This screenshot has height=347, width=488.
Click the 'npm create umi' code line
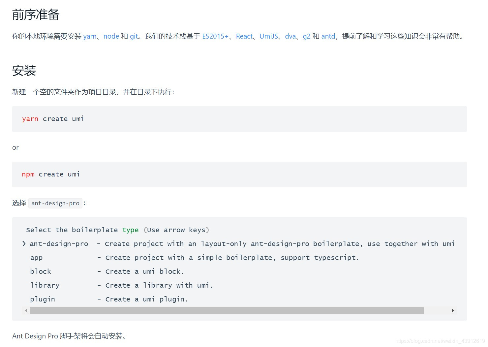(x=51, y=174)
